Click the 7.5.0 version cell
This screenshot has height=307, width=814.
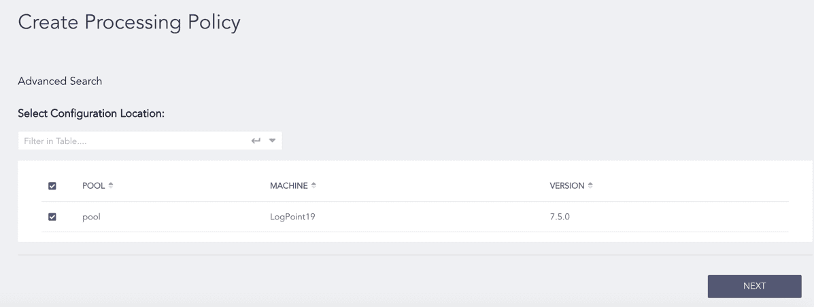tap(560, 217)
